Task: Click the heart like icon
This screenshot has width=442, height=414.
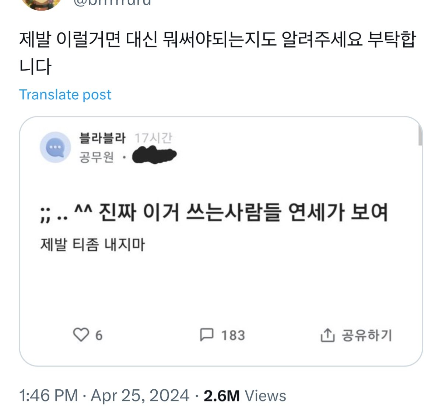Action: 81,335
